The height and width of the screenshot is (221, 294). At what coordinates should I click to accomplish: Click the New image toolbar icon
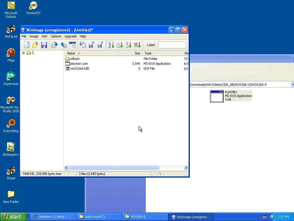(27, 45)
